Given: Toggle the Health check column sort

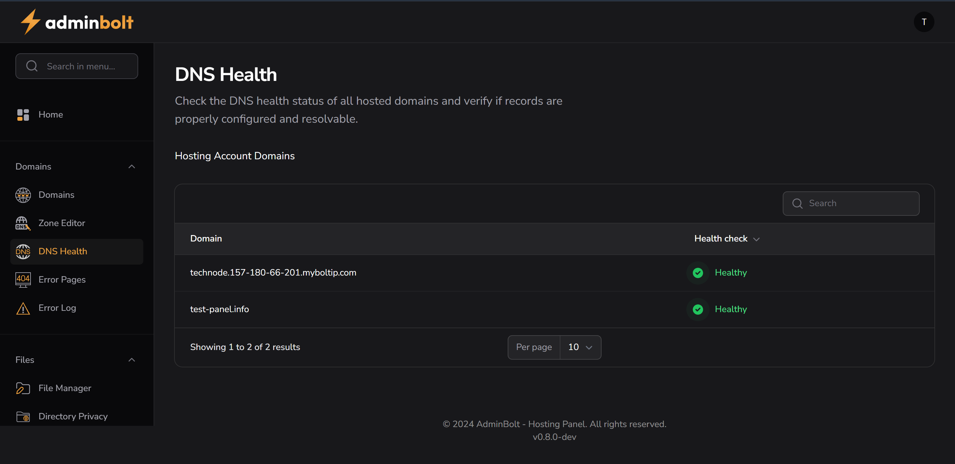Looking at the screenshot, I should click(727, 239).
